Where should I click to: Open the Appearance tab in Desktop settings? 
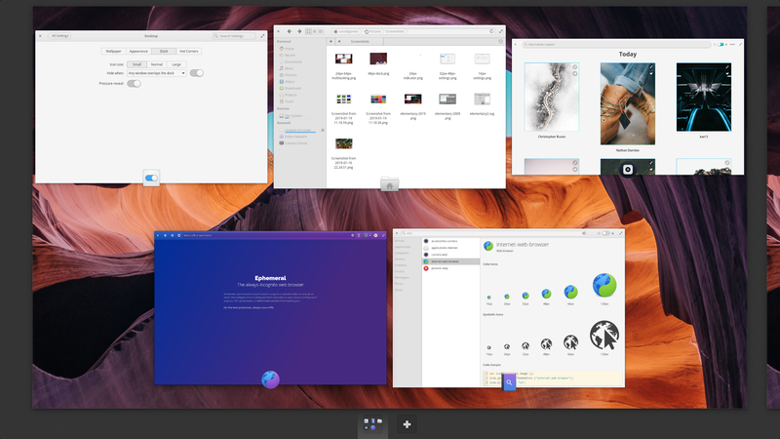tap(138, 52)
